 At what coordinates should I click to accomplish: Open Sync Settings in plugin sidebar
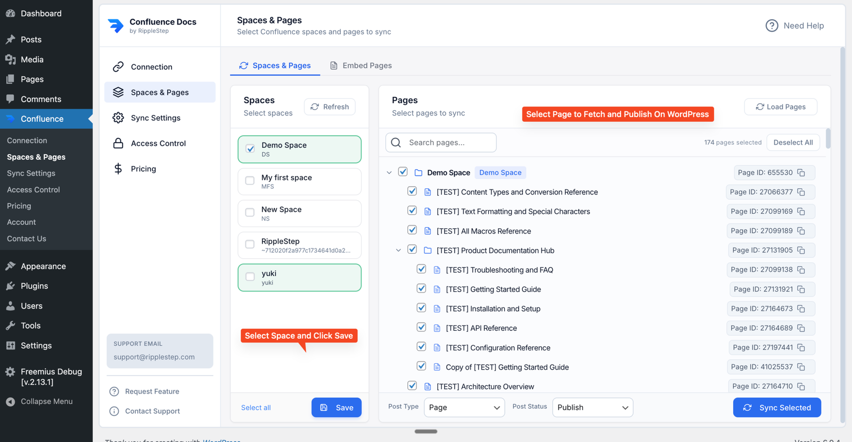click(x=160, y=118)
